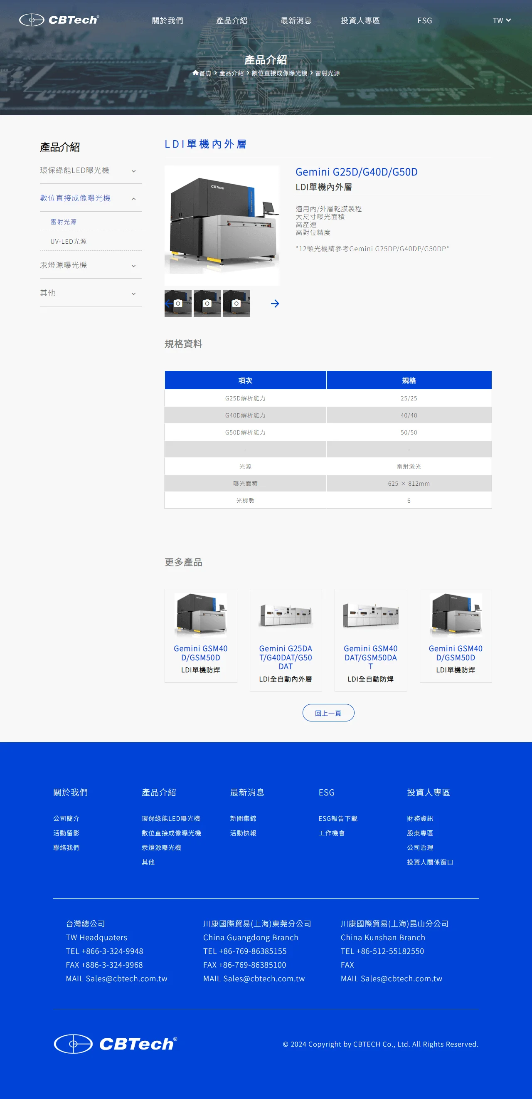532x1099 pixels.
Task: Click CBTech logo in footer
Action: [x=116, y=1044]
